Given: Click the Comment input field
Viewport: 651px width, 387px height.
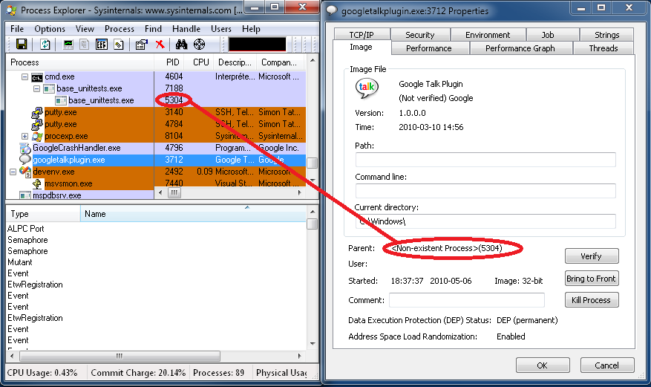Looking at the screenshot, I should 467,300.
